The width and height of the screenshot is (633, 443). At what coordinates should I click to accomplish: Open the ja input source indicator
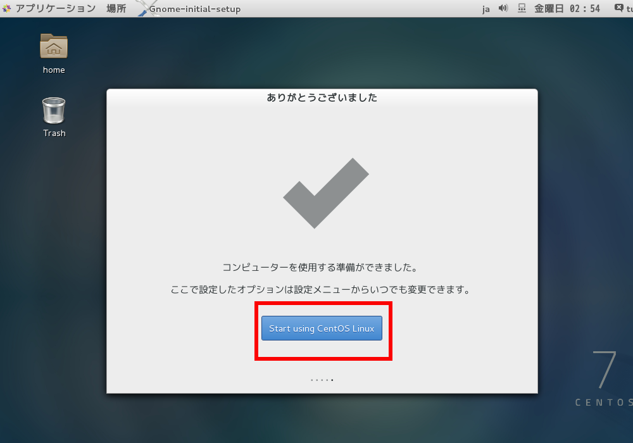(486, 9)
